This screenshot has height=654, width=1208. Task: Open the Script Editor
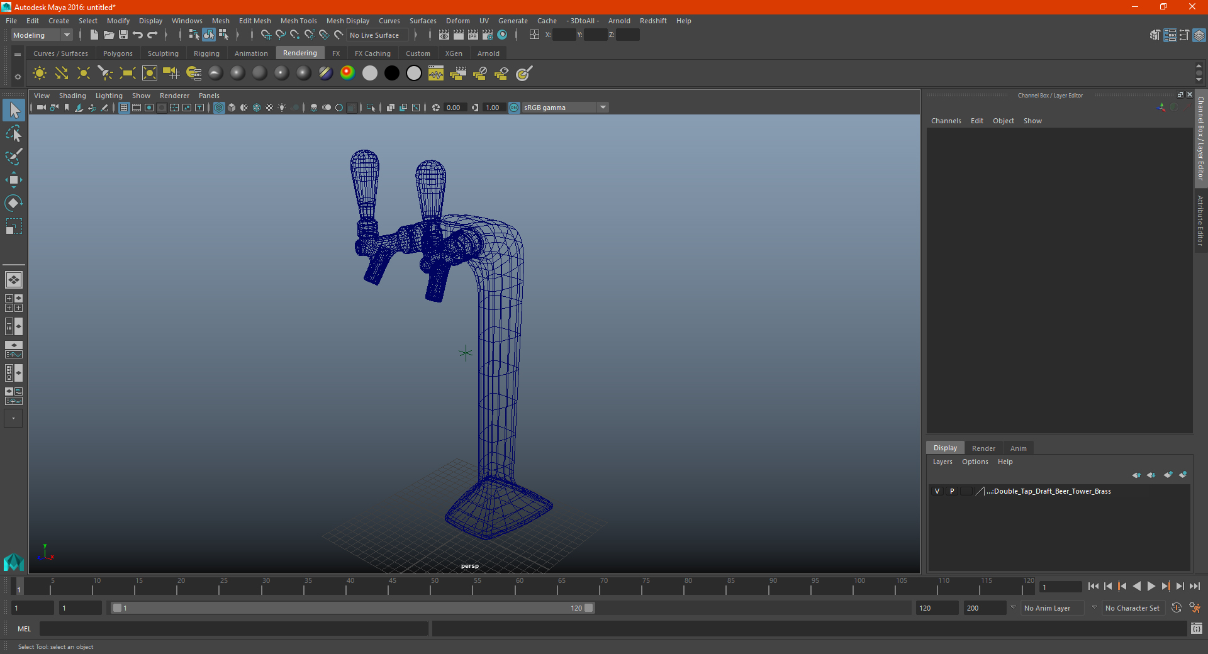(1197, 628)
